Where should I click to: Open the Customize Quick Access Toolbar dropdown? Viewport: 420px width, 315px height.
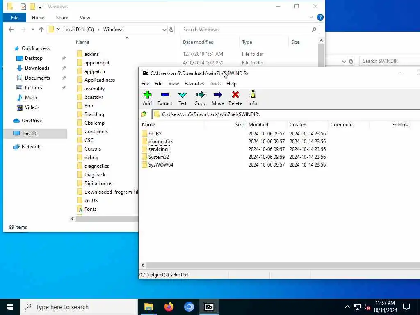pos(40,7)
